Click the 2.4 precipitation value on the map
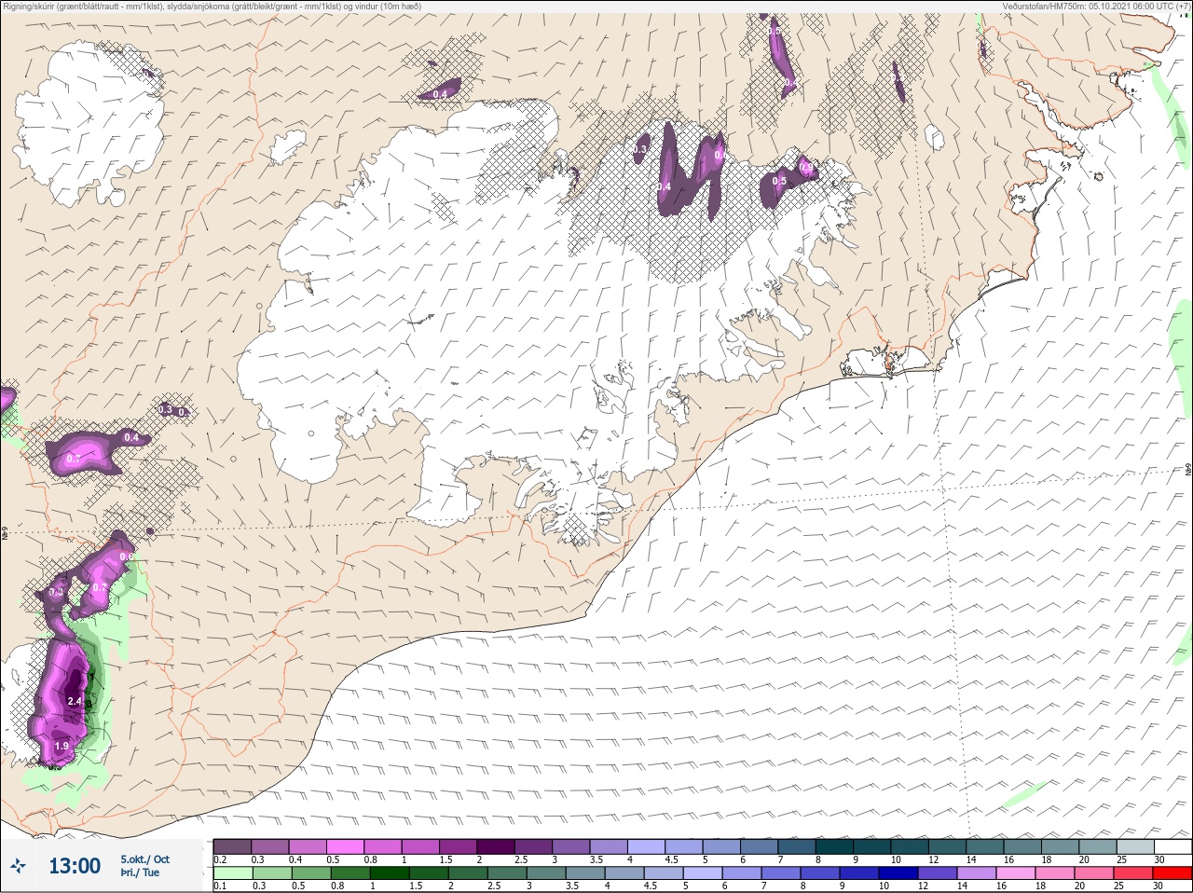This screenshot has width=1193, height=893. 75,701
